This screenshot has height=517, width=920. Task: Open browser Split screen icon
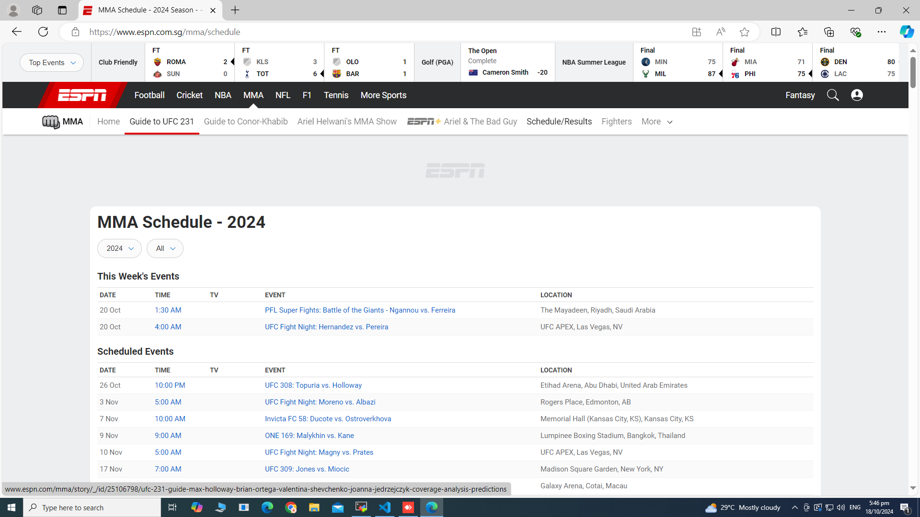coord(776,32)
